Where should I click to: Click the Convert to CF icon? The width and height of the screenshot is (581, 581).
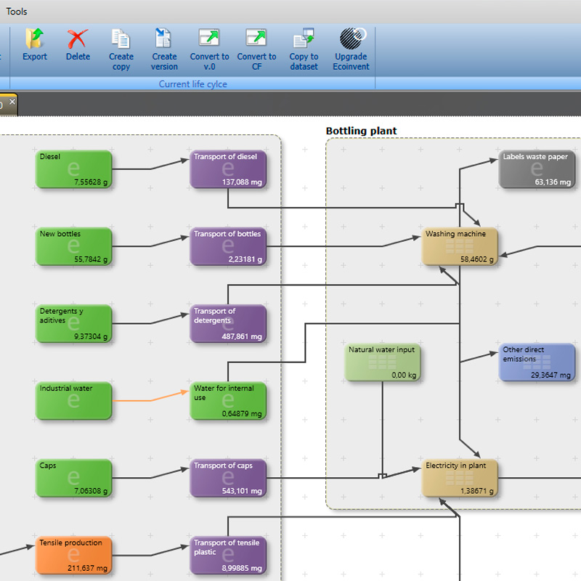(256, 40)
